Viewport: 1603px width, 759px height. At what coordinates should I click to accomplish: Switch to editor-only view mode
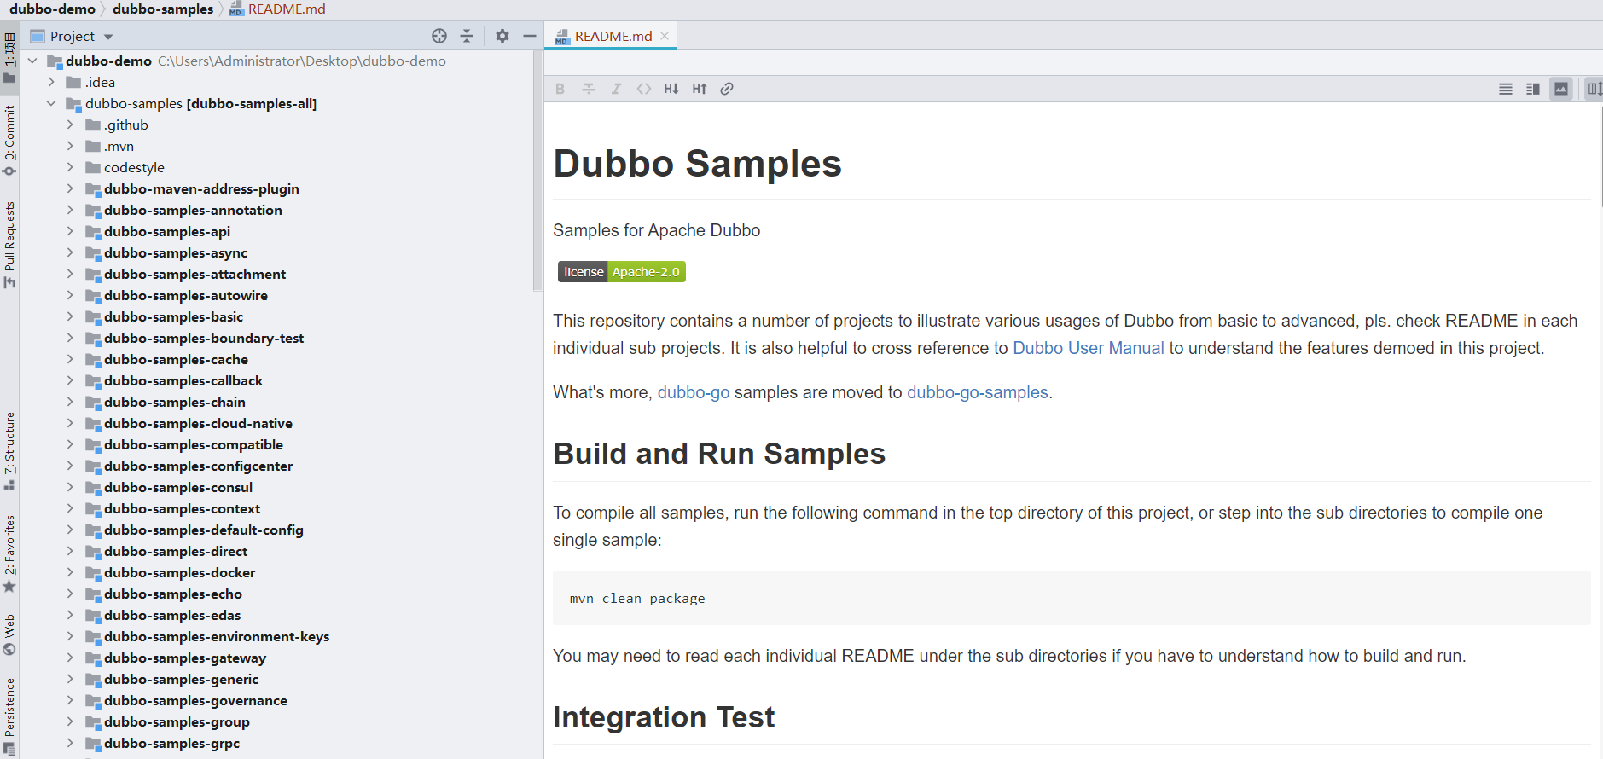coord(1506,89)
